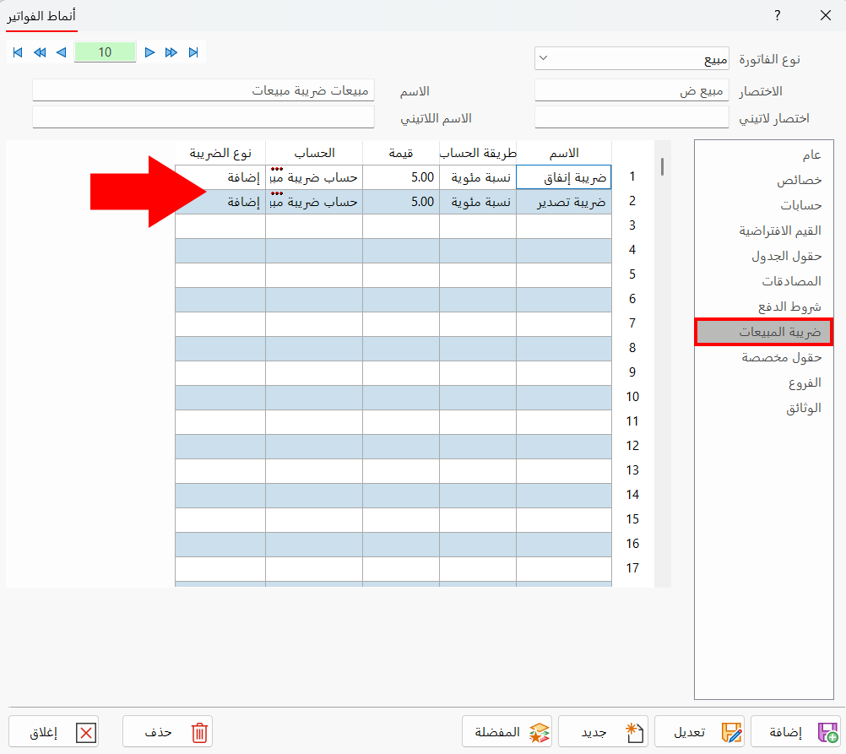Click the إضافة button
This screenshot has width=846, height=754.
[x=795, y=732]
